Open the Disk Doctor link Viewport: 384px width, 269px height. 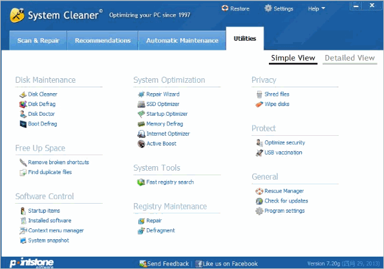click(41, 114)
